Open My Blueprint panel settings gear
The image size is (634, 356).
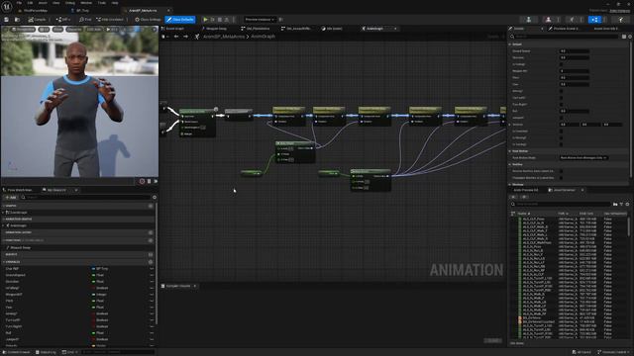(155, 198)
